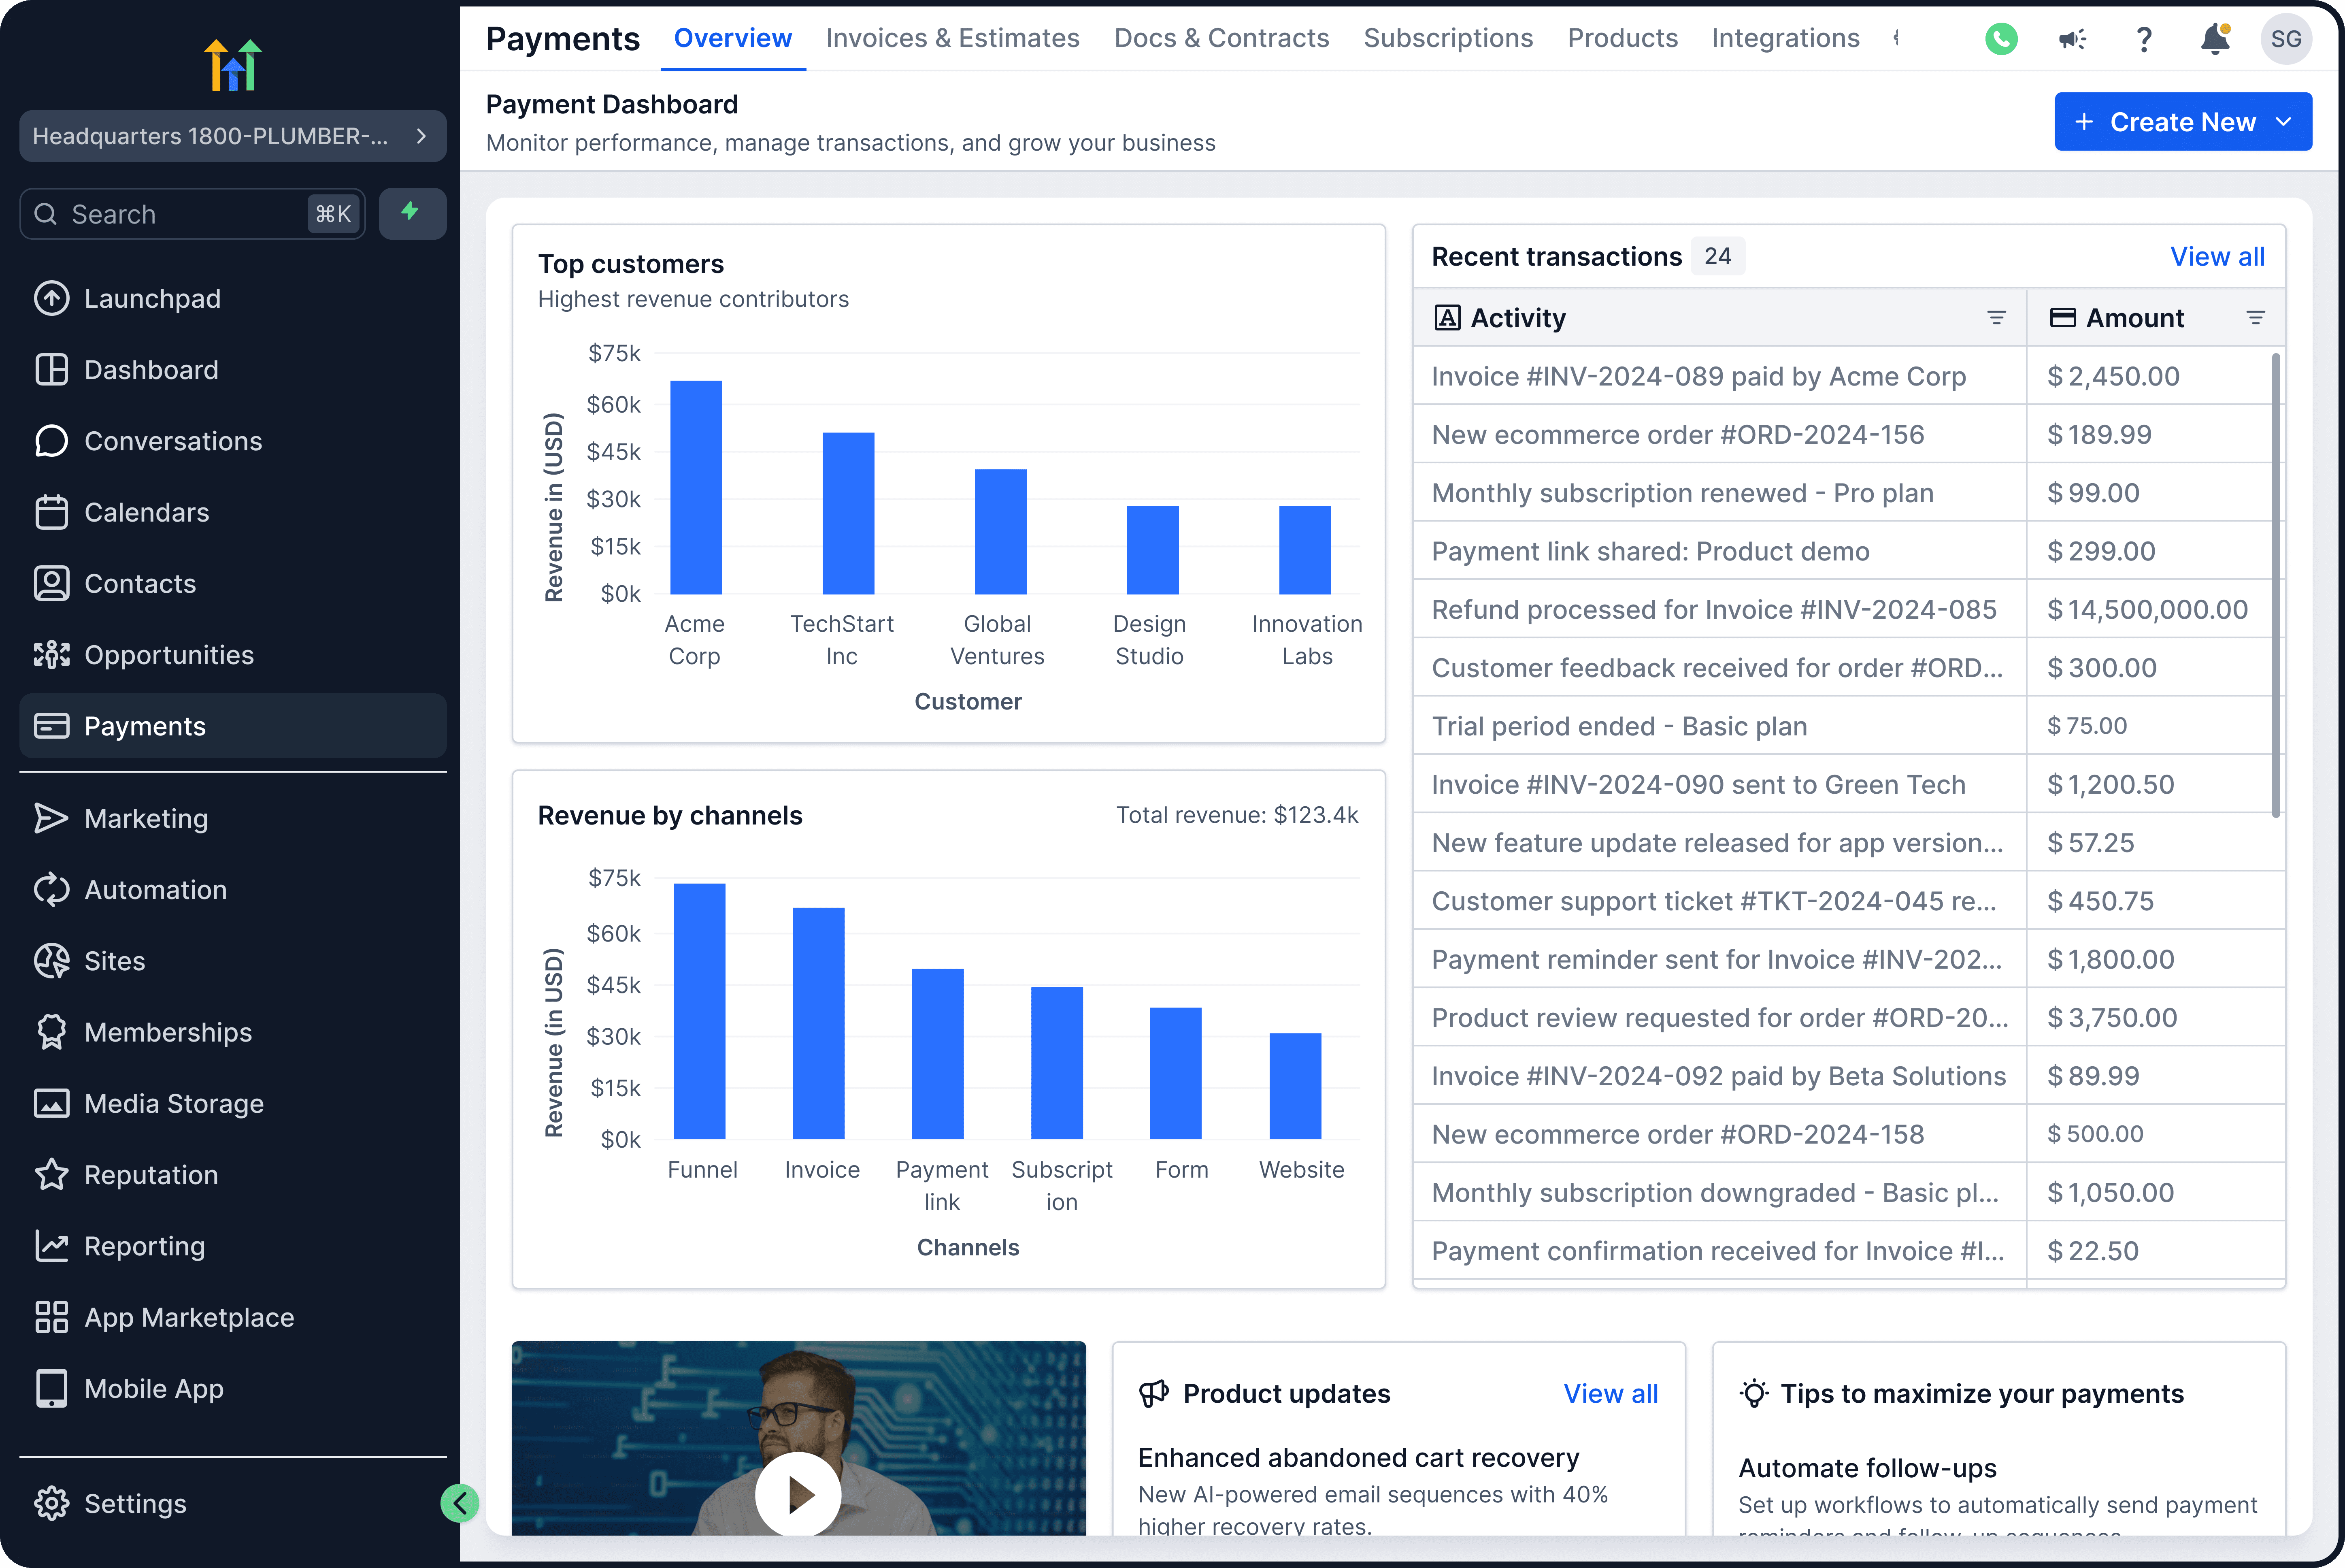Click the help question mark icon
The width and height of the screenshot is (2345, 1568).
coord(2143,39)
